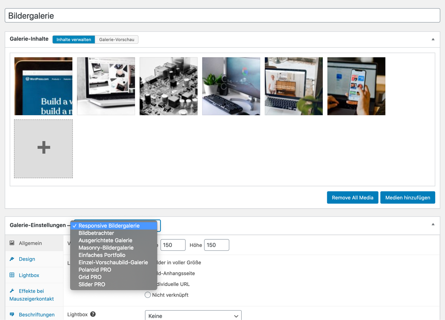Select the hand holding smartphone thumbnail

(356, 86)
